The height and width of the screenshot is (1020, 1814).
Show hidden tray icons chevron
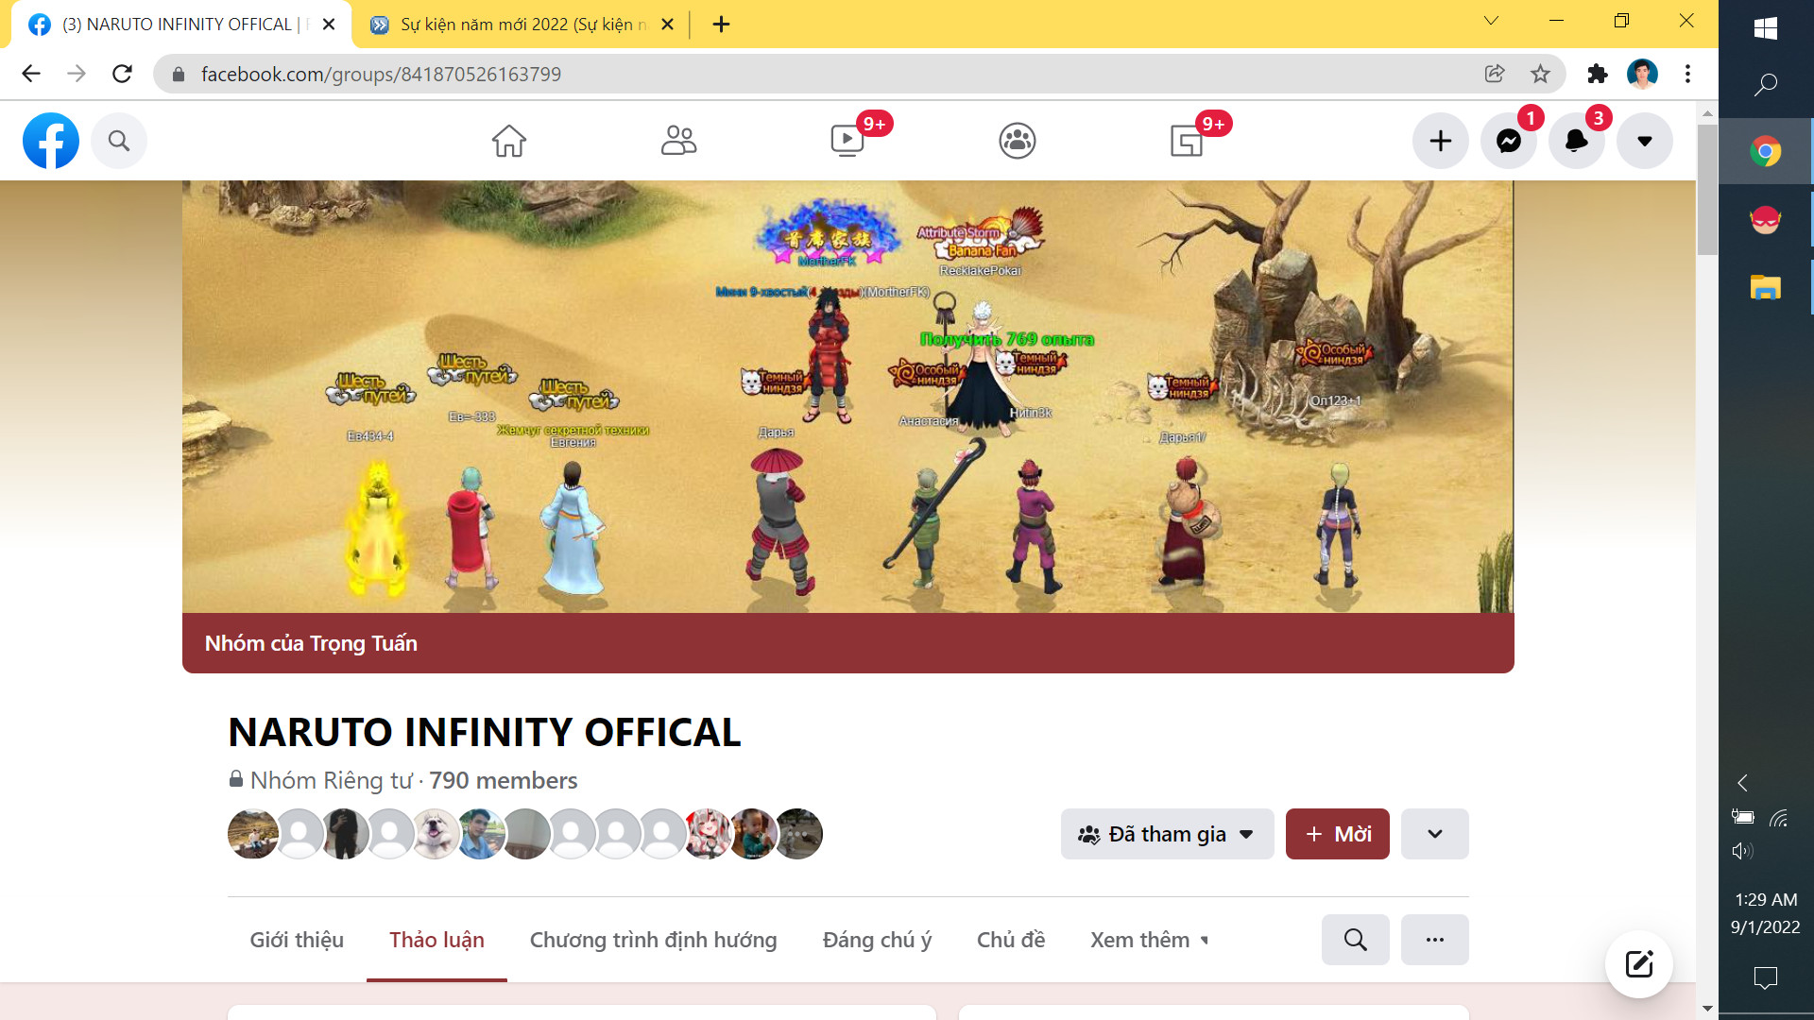[x=1743, y=783]
